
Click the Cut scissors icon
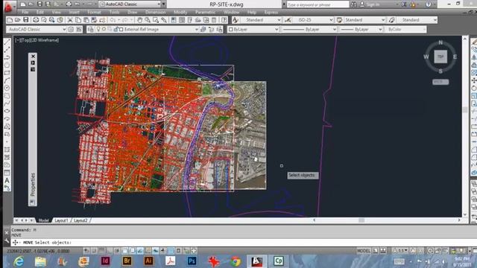pos(70,20)
